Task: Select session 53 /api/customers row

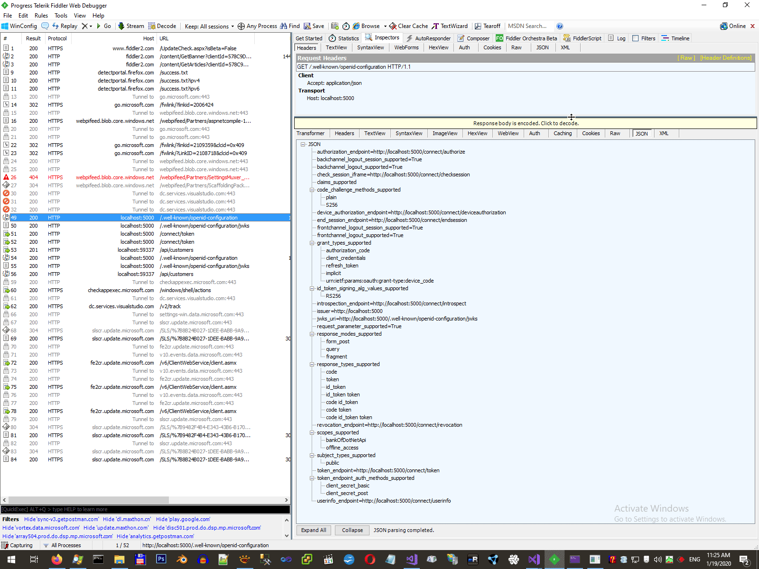Action: coord(146,250)
